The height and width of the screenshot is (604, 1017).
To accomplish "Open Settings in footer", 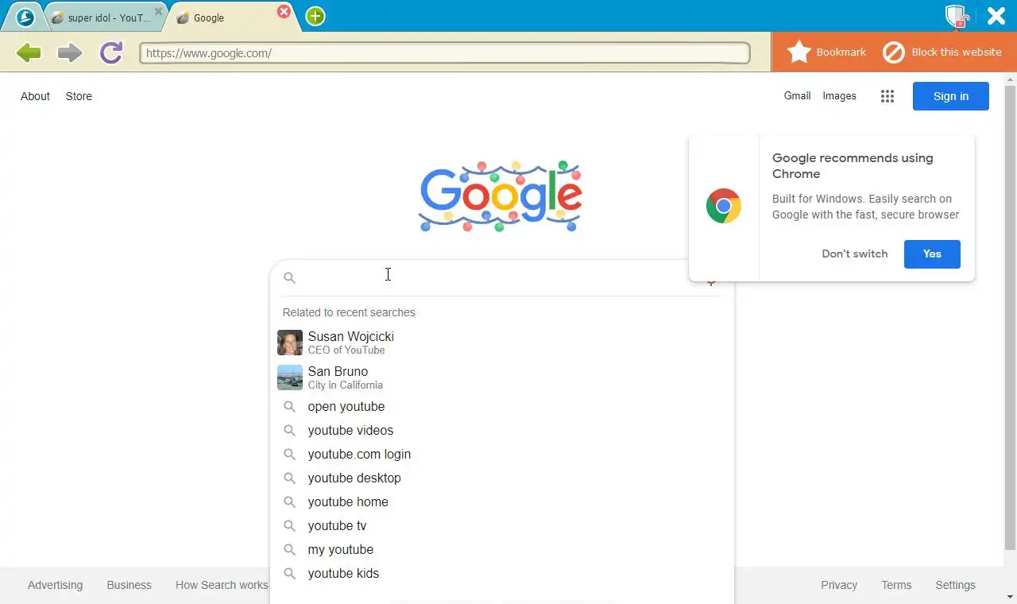I will pos(955,585).
